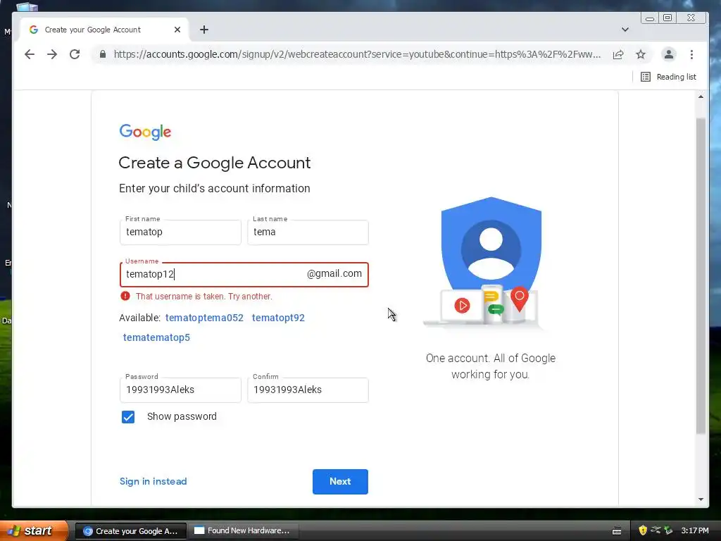721x541 pixels.
Task: Open the Windows Start menu
Action: point(33,531)
